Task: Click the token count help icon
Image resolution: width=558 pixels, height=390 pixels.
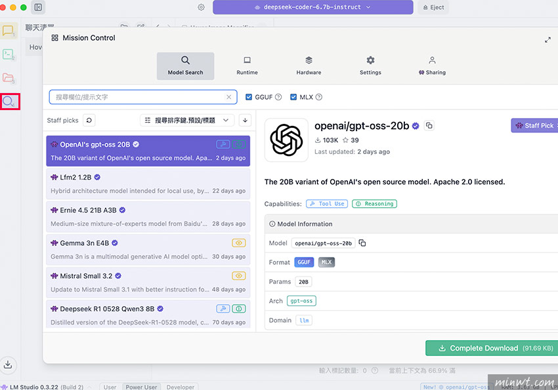Action: pyautogui.click(x=375, y=370)
